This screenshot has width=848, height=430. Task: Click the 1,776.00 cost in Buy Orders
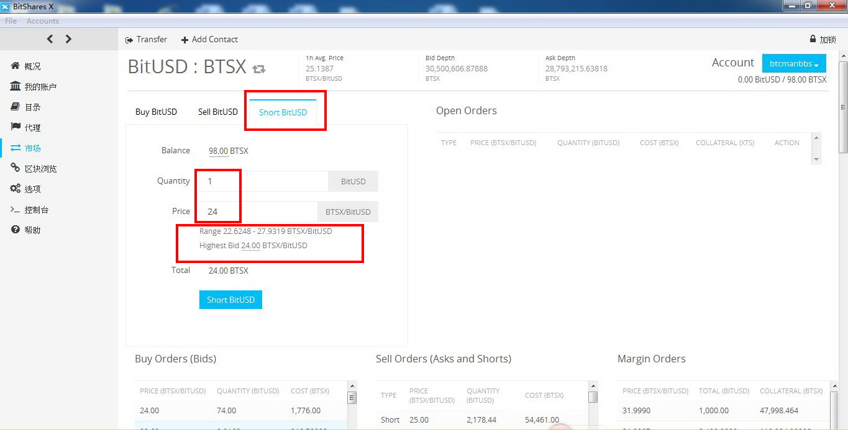[306, 410]
